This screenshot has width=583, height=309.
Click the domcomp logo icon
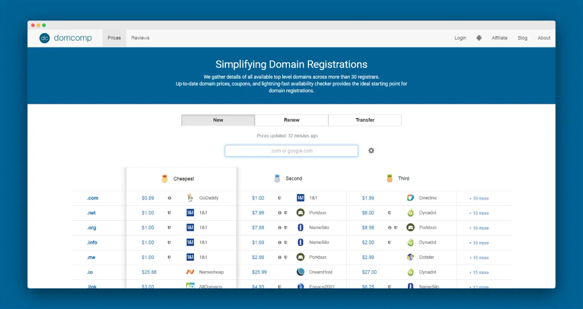coord(45,38)
